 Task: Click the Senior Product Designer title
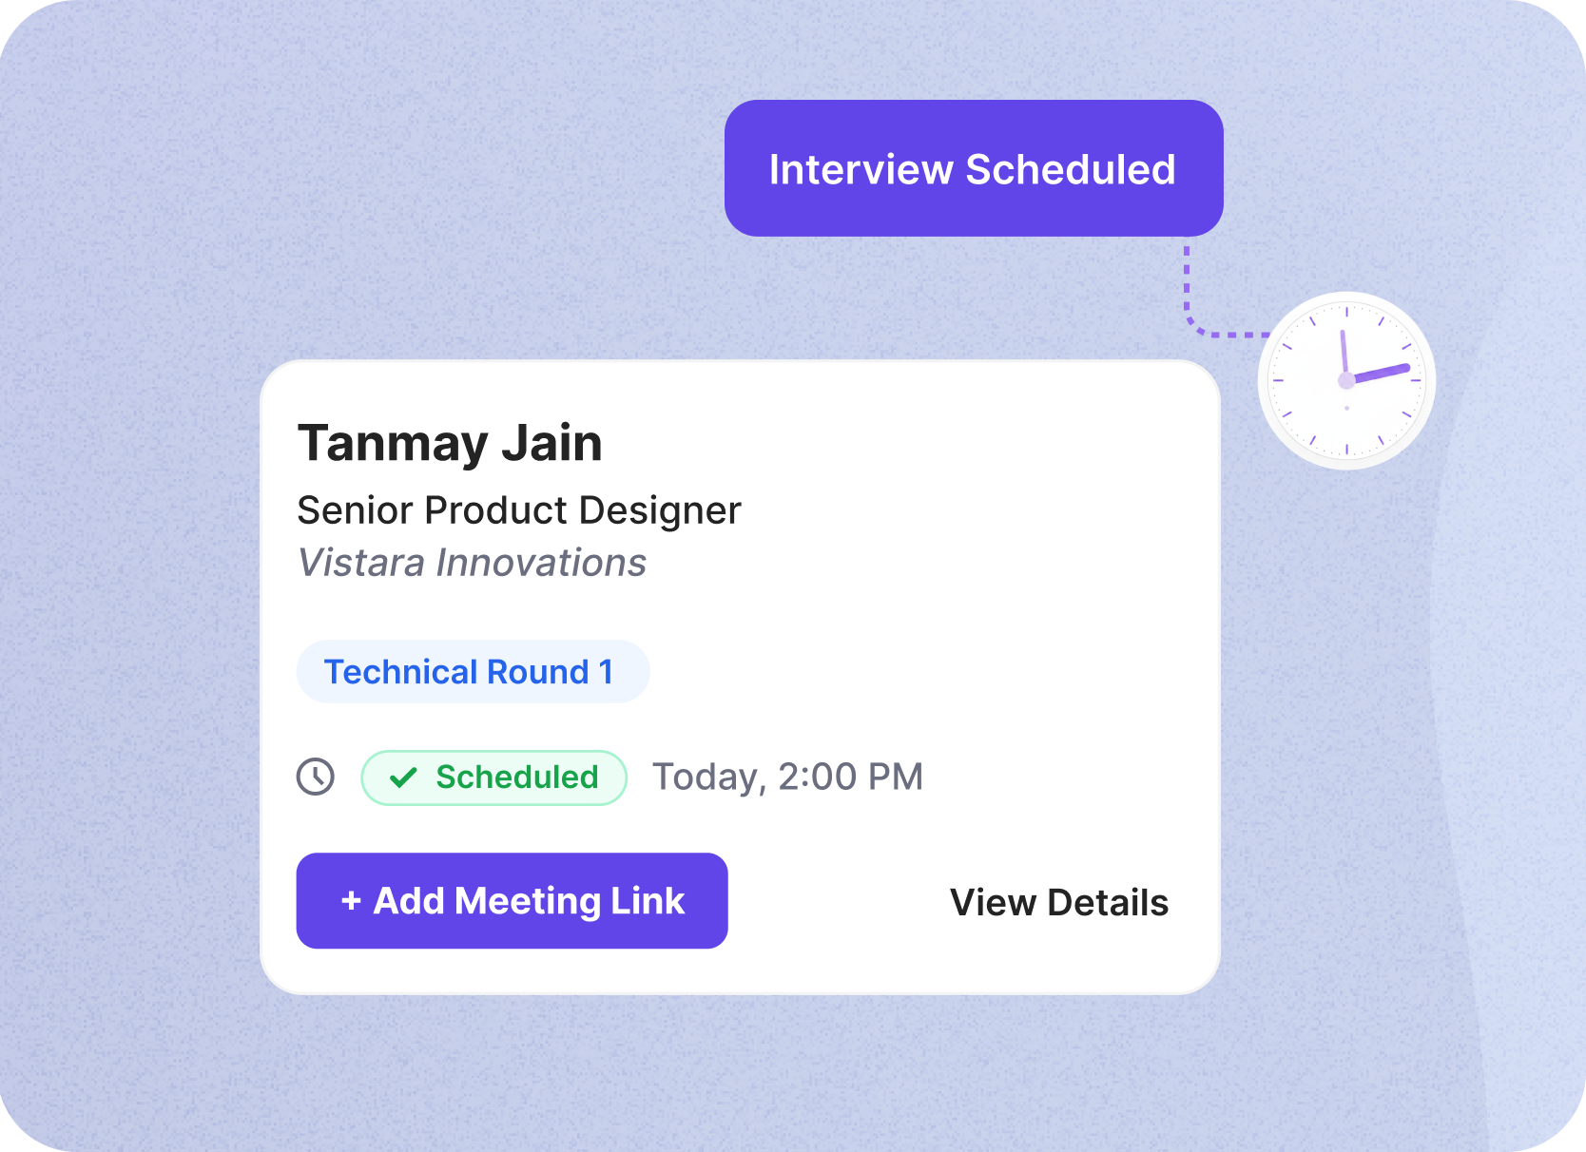[519, 510]
